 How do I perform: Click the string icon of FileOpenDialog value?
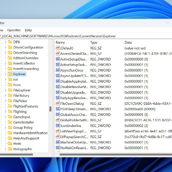click(x=57, y=103)
